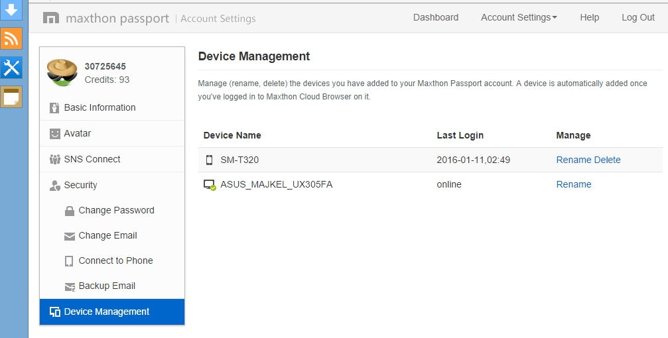Open Basic Information settings
Screen dimensions: 668x338
click(100, 107)
